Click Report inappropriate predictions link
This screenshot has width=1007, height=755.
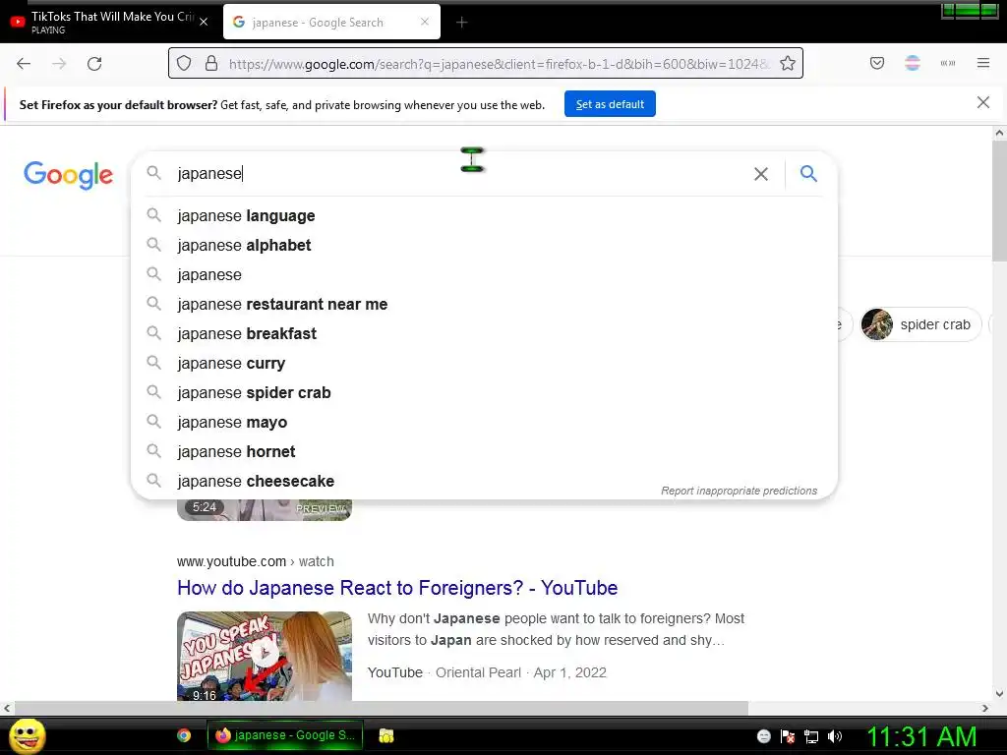(x=740, y=491)
